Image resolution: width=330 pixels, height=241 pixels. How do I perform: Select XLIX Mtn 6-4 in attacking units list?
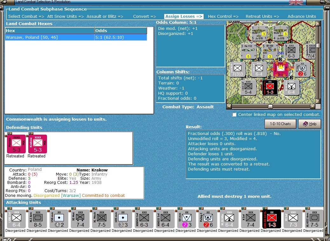click(x=229, y=219)
